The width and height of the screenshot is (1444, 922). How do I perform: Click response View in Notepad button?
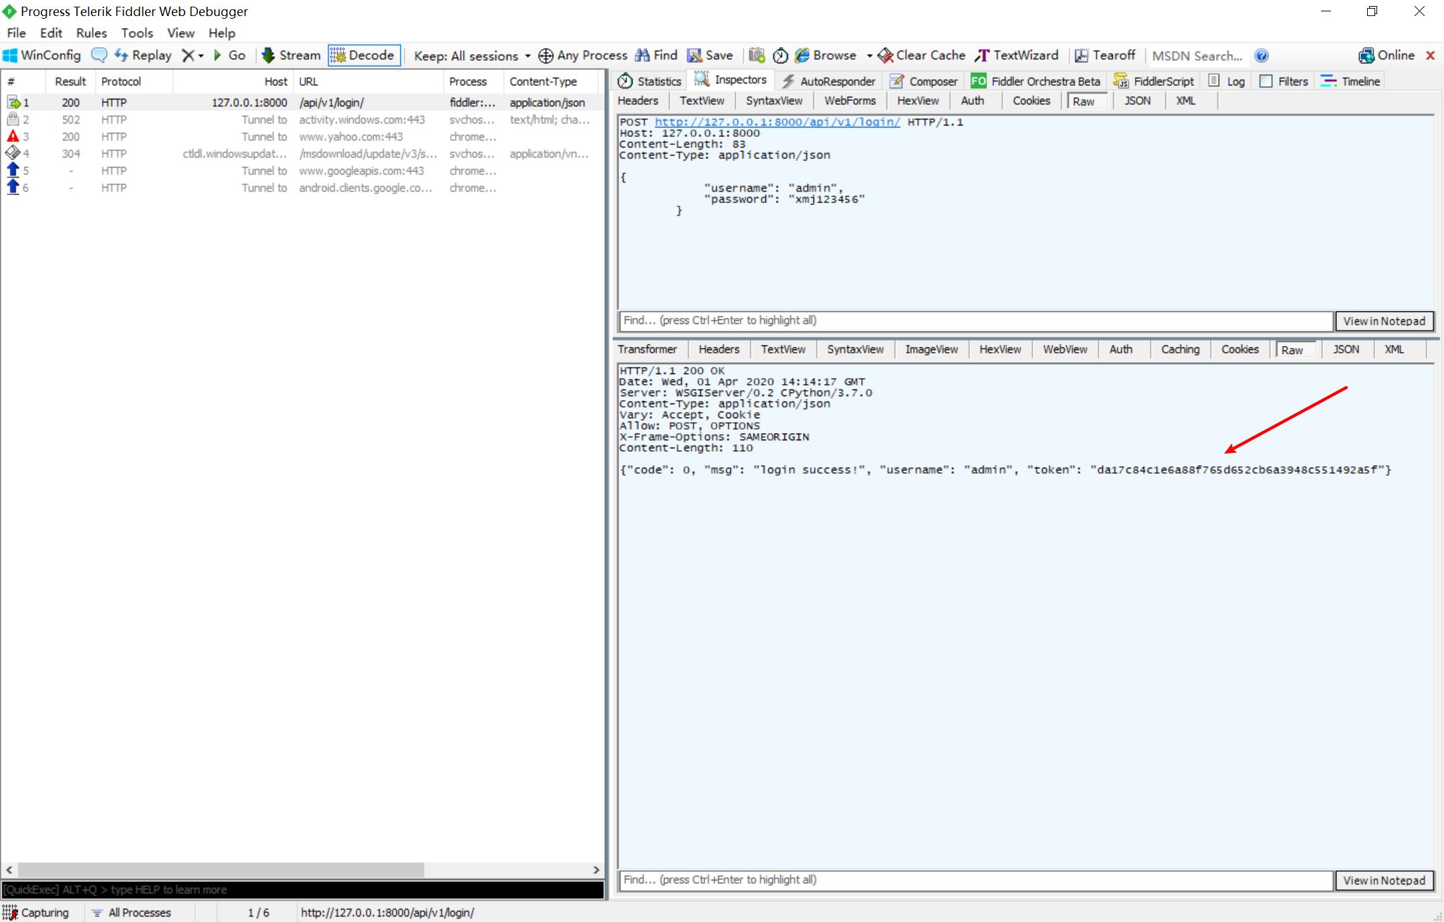(x=1384, y=881)
